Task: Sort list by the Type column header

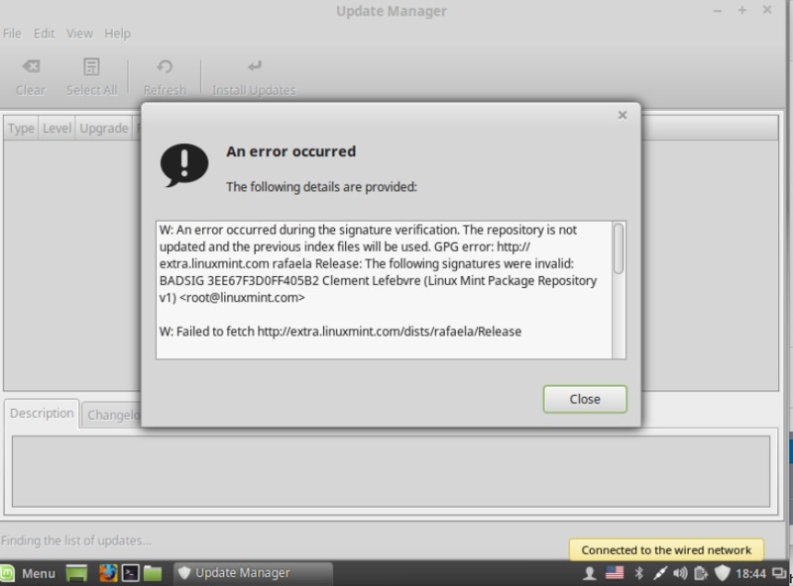Action: 21,129
